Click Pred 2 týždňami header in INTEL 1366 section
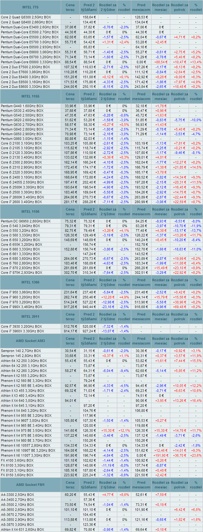This screenshot has width=203, height=532. pyautogui.click(x=89, y=282)
